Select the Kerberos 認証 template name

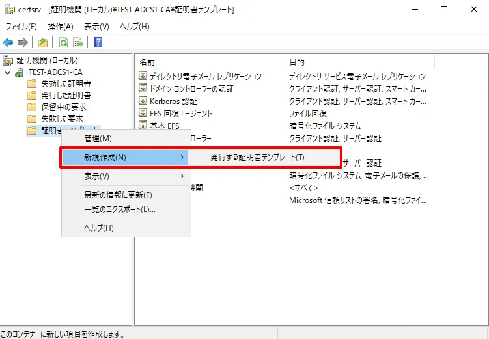click(173, 102)
